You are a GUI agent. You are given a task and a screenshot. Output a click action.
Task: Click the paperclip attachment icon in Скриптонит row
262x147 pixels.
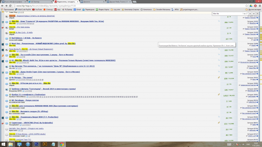click(x=219, y=122)
